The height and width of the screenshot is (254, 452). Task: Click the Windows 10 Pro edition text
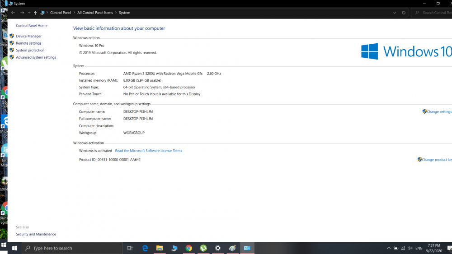coord(92,46)
